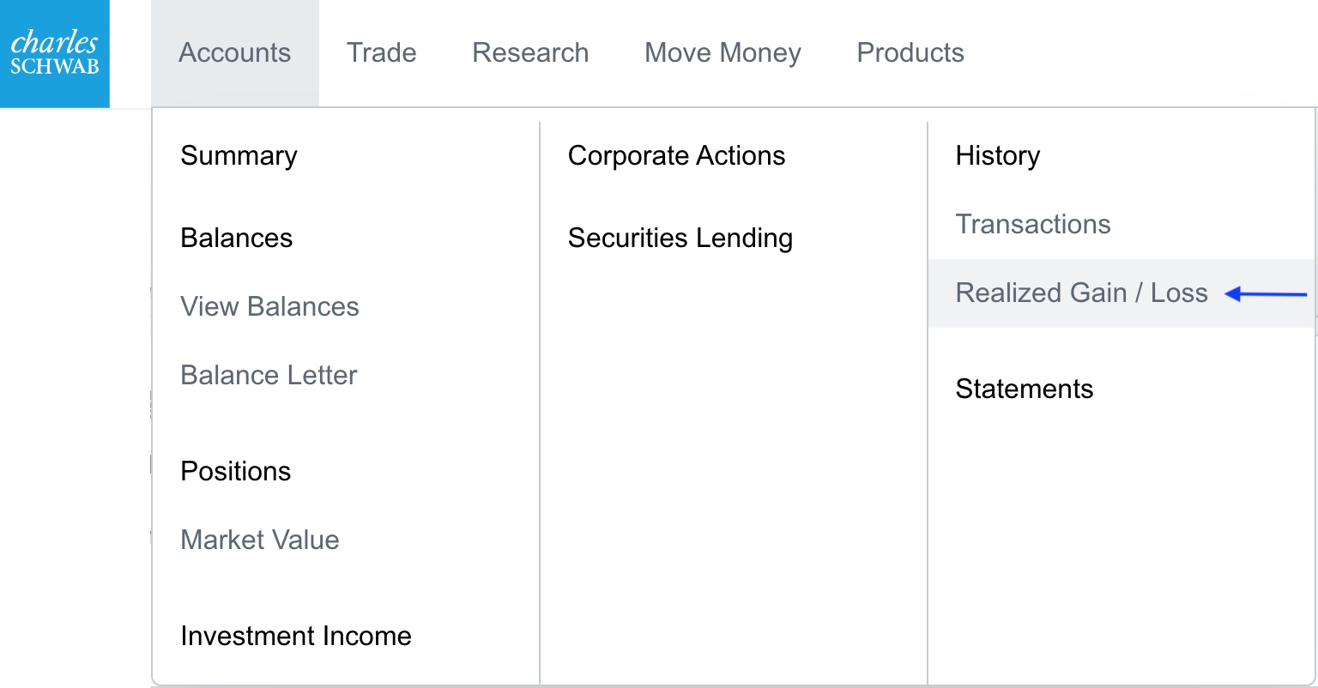Open Realized Gain / Loss
The width and height of the screenshot is (1318, 688).
[x=1081, y=293]
